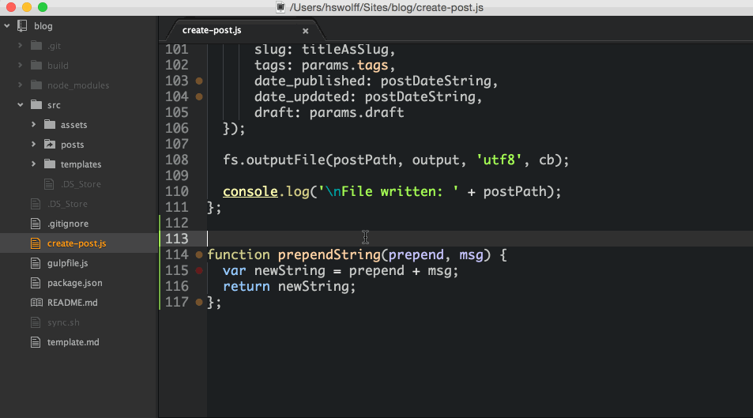Screen dimensions: 753x418
Task: Select the create-post.js tree entry
Action: 77,243
